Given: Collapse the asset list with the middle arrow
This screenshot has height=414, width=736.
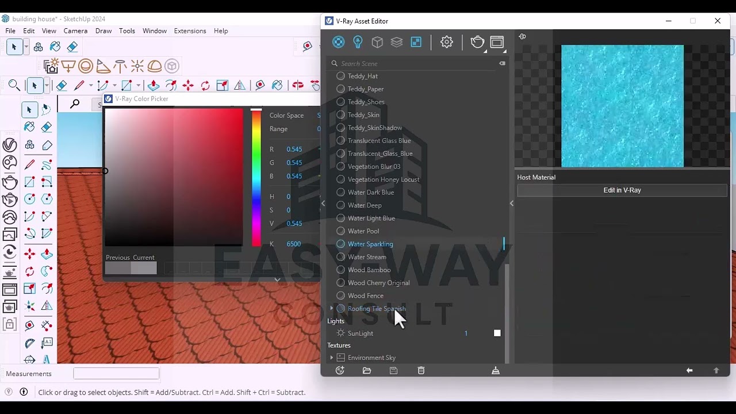Looking at the screenshot, I should pyautogui.click(x=512, y=204).
